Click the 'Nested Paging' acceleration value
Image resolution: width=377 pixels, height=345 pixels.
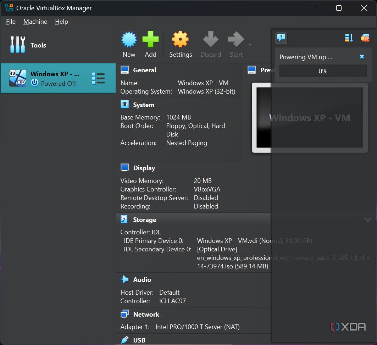click(187, 143)
